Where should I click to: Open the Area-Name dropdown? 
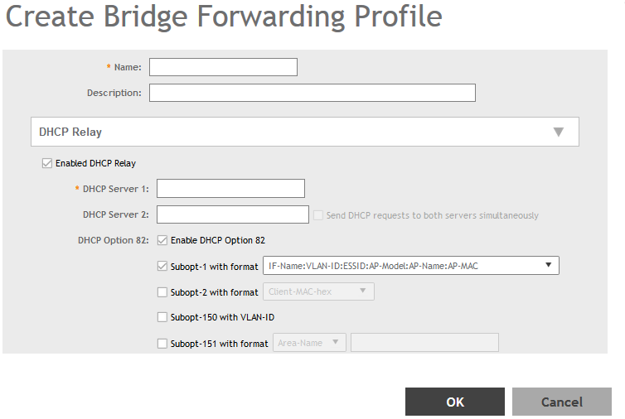309,343
